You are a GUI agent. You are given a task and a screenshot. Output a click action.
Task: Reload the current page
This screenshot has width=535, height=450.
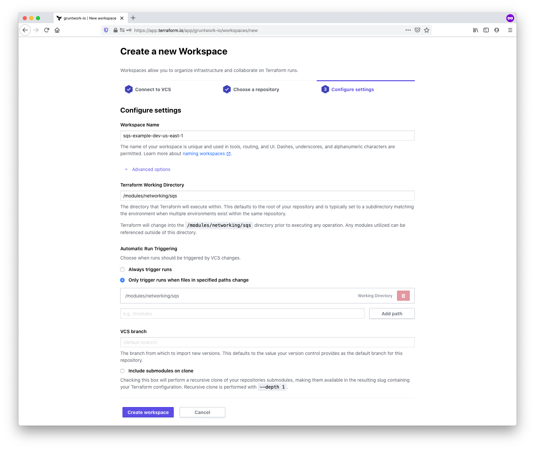click(46, 30)
